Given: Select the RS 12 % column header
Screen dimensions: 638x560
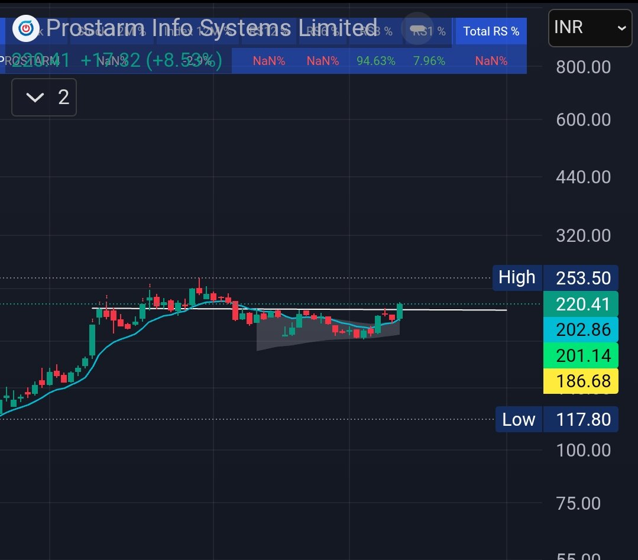Looking at the screenshot, I should click(269, 31).
